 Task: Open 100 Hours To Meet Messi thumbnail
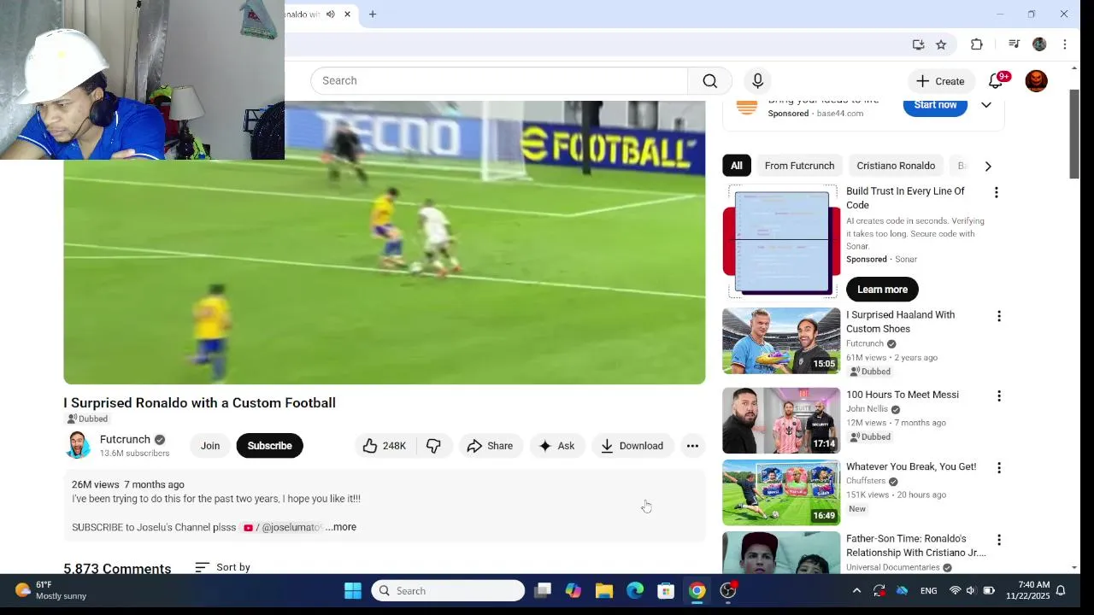pyautogui.click(x=781, y=420)
